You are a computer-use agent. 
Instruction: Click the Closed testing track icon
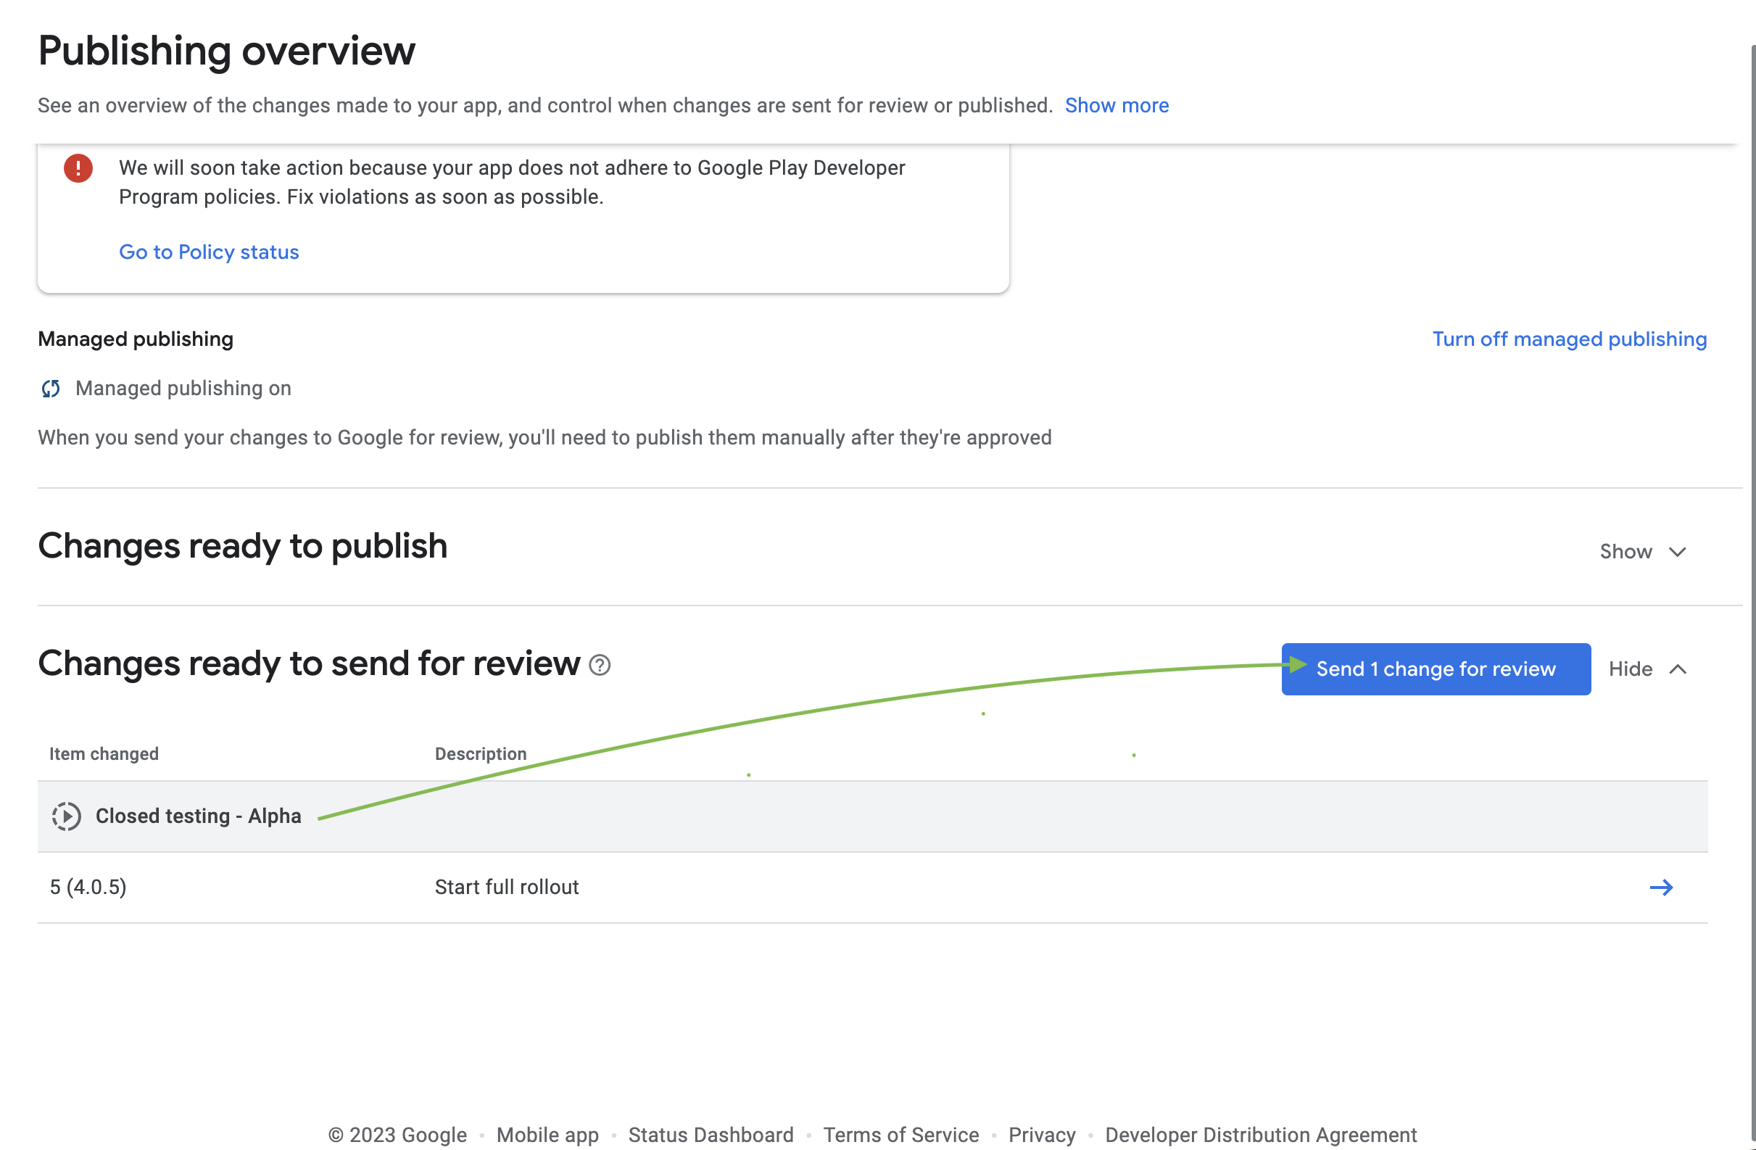tap(67, 816)
